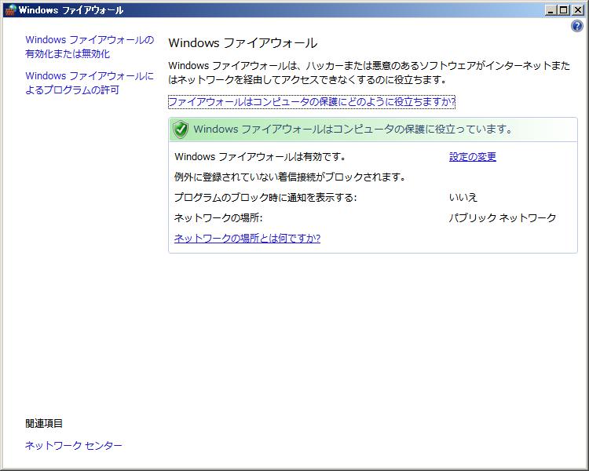Maximize the Windows ファイアウォール window

click(x=564, y=10)
